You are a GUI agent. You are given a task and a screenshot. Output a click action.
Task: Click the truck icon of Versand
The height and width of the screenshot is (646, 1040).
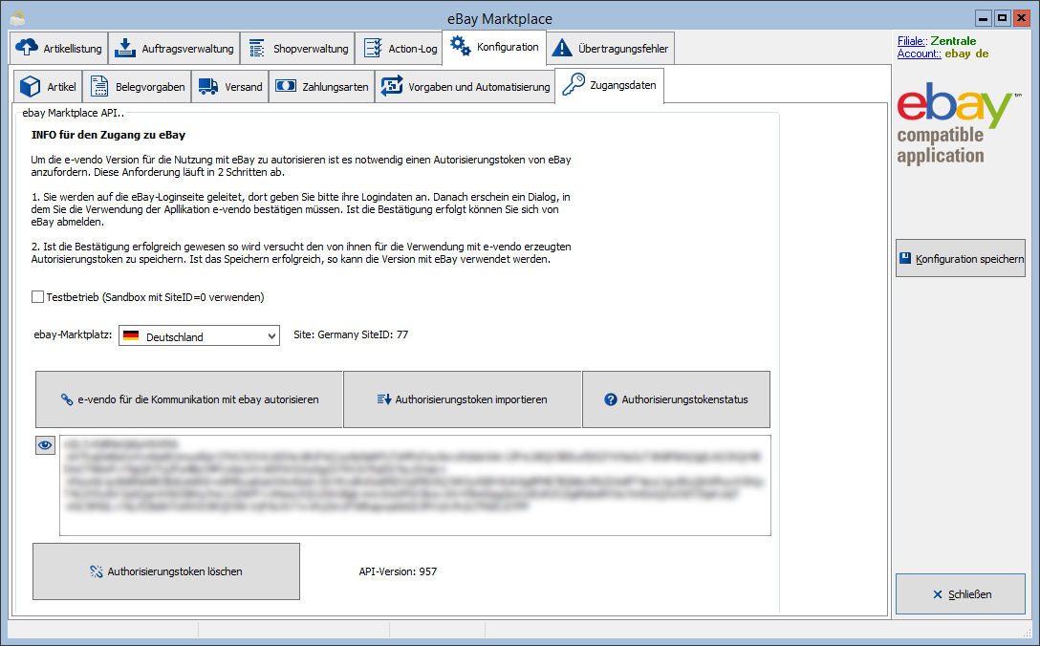click(x=208, y=86)
